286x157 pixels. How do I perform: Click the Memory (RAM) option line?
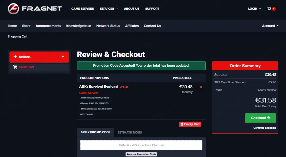pyautogui.click(x=94, y=103)
